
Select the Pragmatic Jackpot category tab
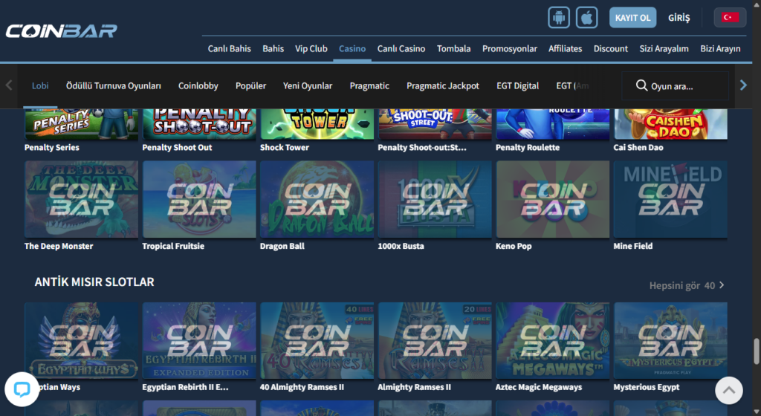443,86
